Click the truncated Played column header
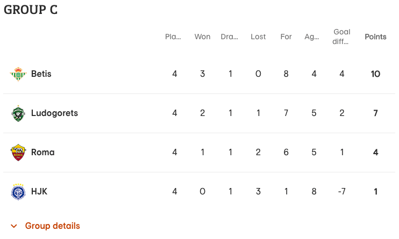 173,37
